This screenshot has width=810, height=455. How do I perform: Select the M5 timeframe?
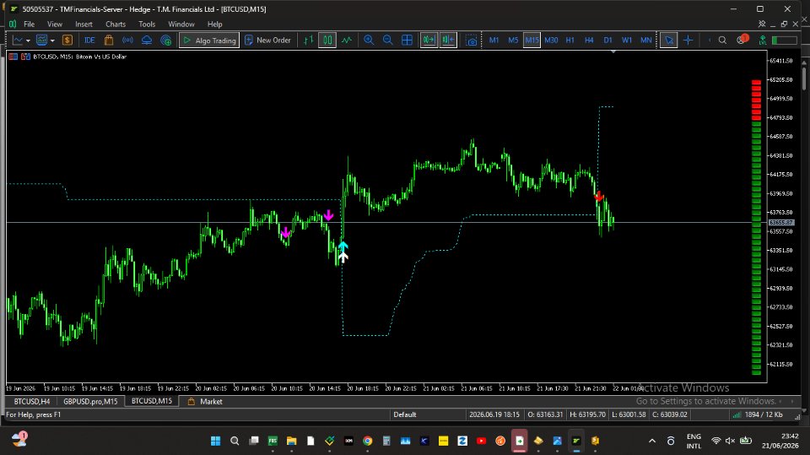tap(513, 40)
